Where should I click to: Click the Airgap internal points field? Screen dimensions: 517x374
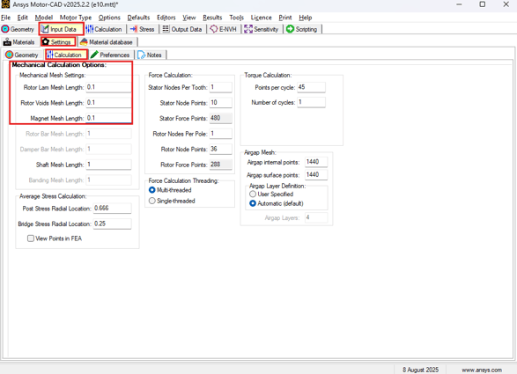pyautogui.click(x=316, y=162)
